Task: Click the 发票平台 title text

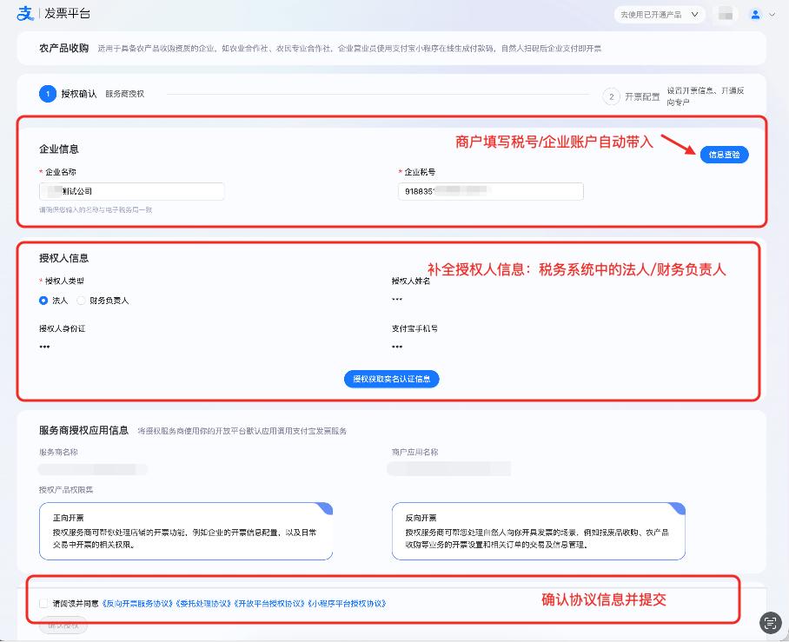Action: (67, 14)
